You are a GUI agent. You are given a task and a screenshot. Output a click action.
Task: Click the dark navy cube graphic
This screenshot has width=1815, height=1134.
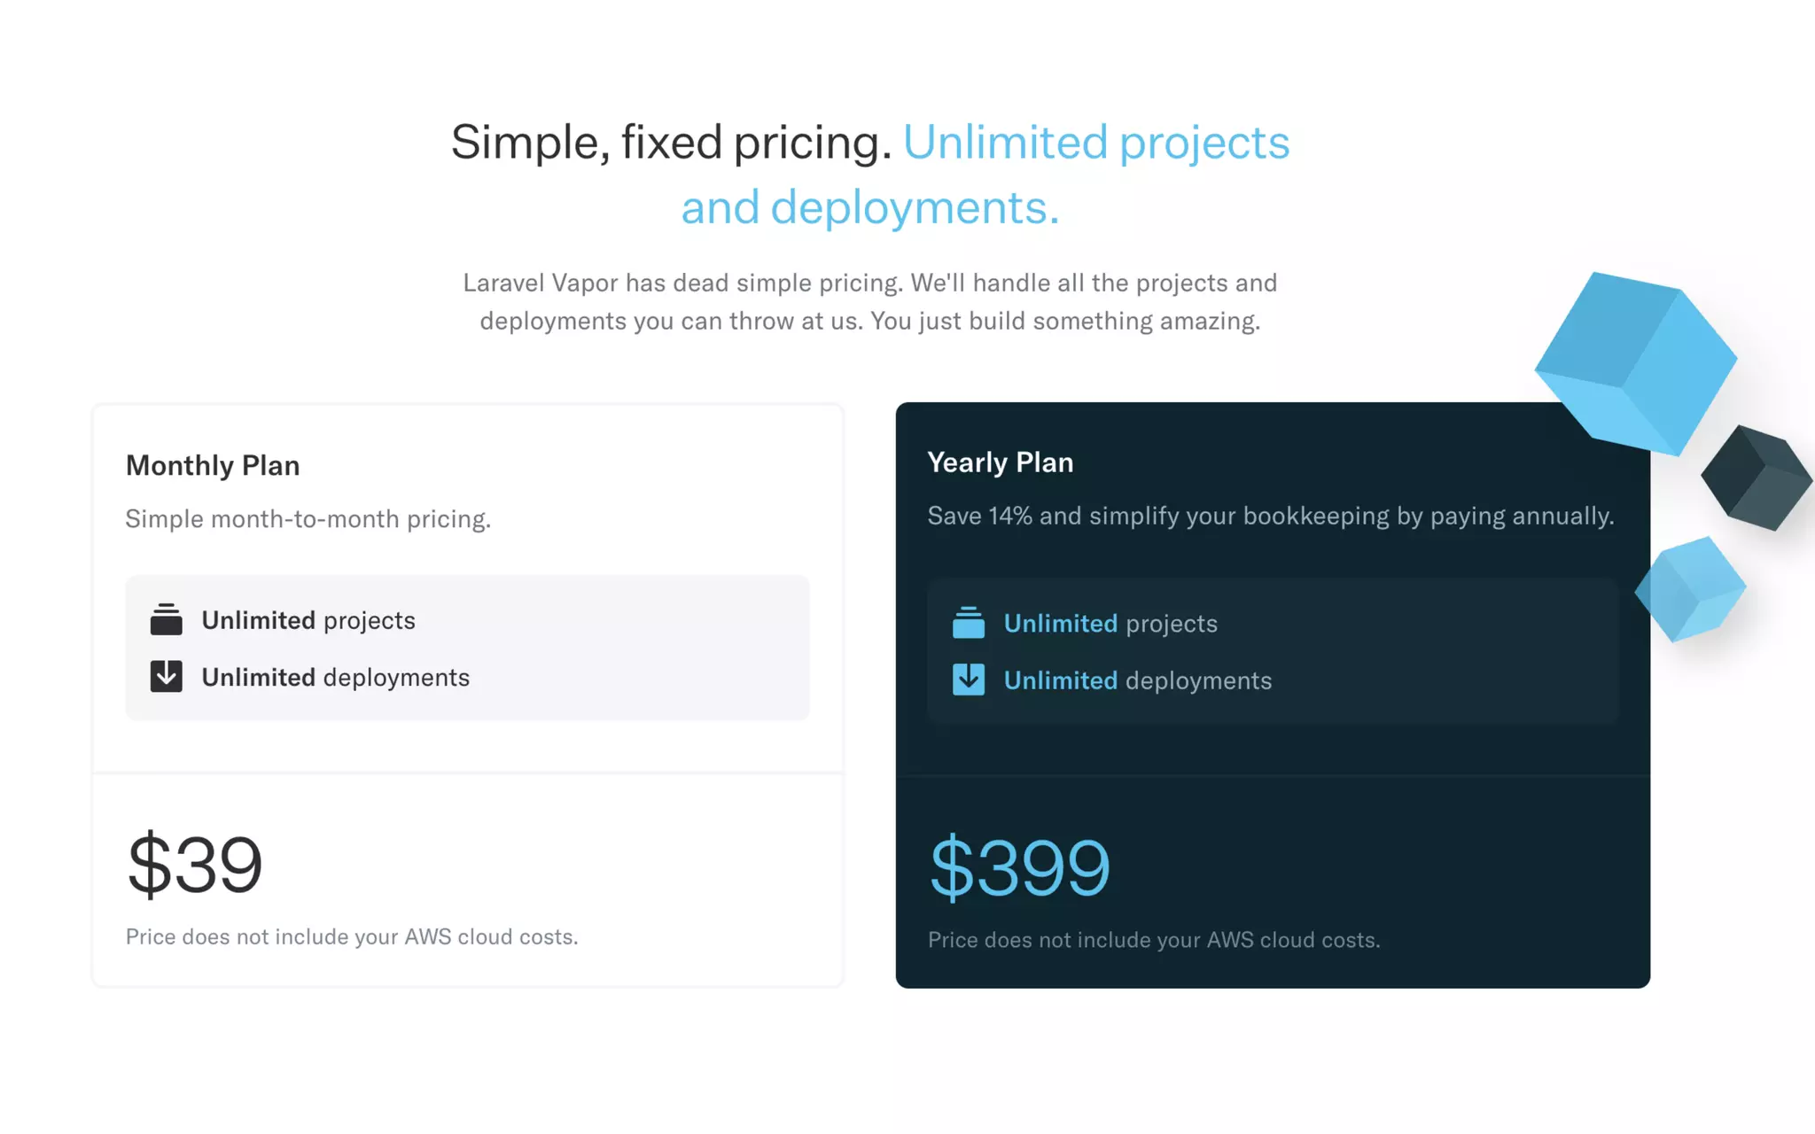tap(1757, 478)
